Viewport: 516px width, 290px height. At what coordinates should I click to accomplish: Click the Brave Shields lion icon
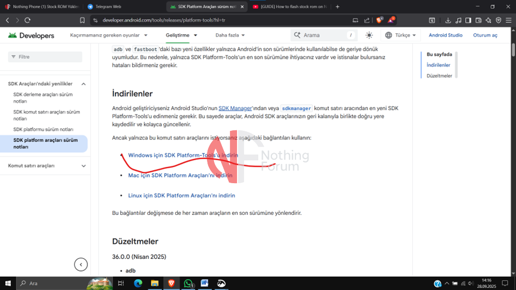[x=379, y=20]
